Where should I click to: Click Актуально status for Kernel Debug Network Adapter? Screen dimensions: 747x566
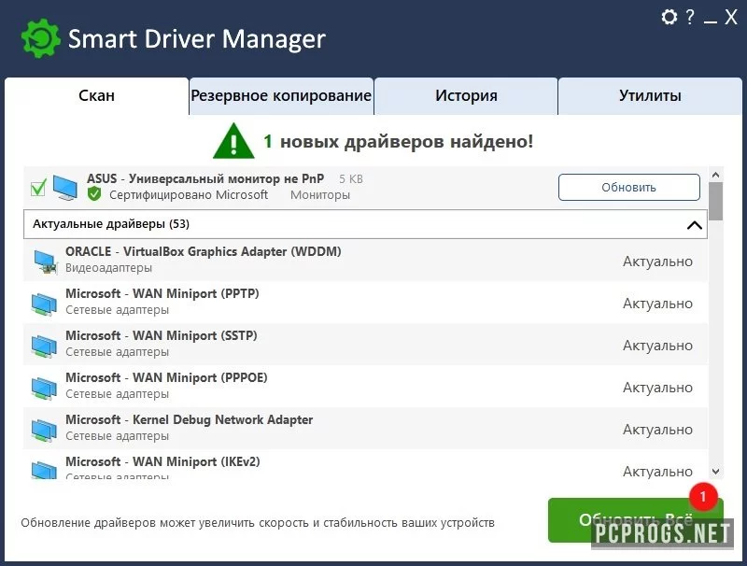pyautogui.click(x=657, y=430)
